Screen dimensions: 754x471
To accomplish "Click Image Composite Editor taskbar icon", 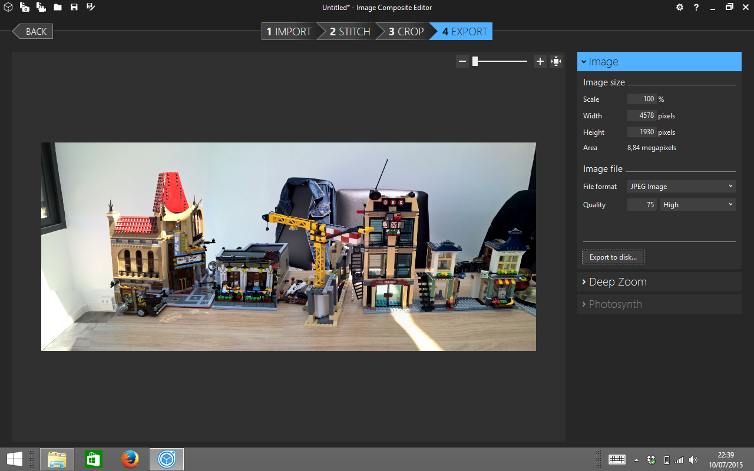I will tap(167, 459).
